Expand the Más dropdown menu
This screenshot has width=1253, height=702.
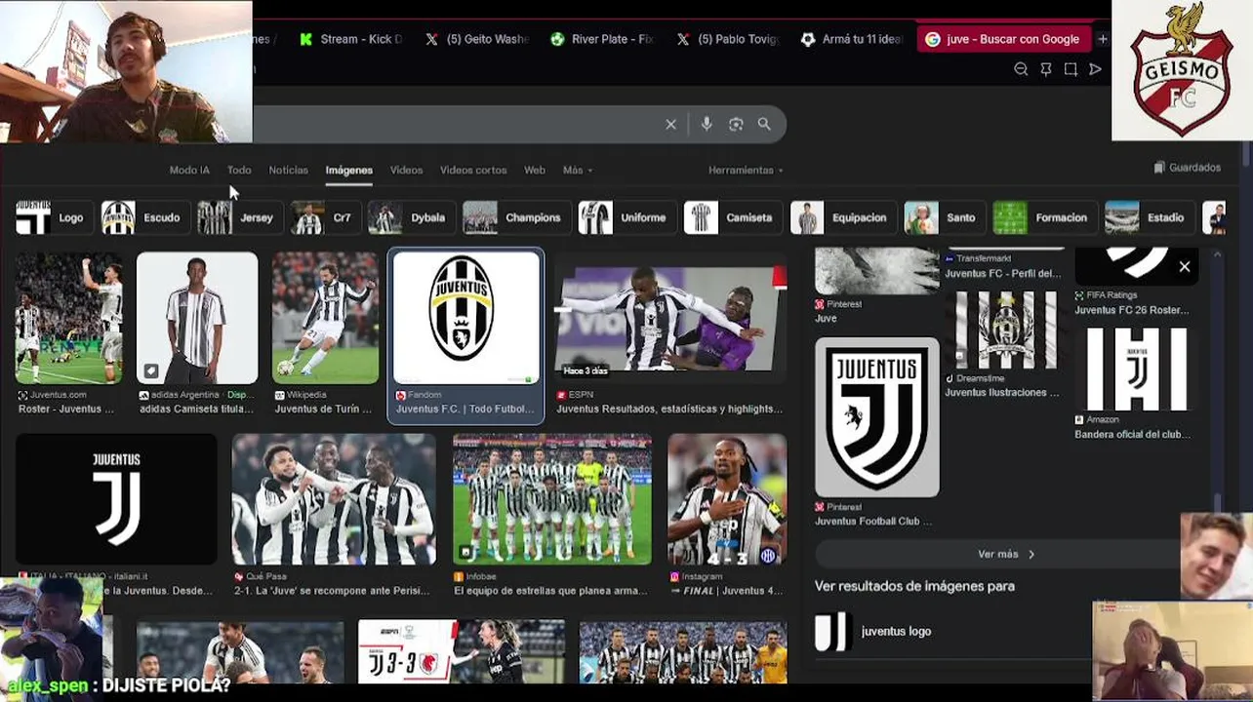(578, 170)
